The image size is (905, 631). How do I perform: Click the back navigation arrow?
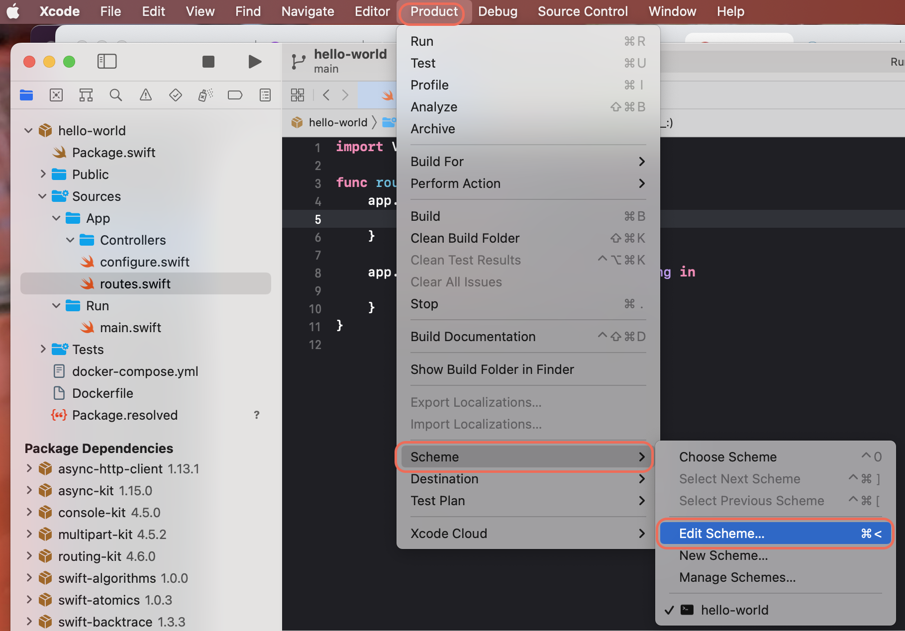[326, 94]
